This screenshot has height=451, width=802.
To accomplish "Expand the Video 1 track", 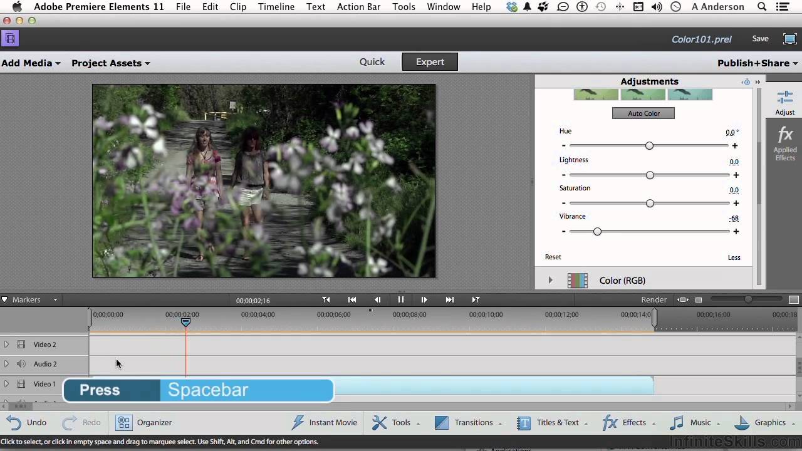I will click(6, 384).
